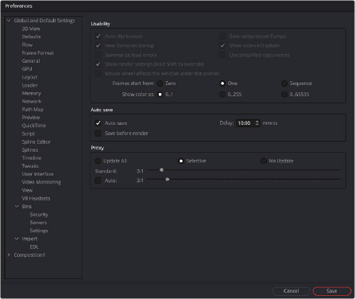Set Frames start from Sequence
This screenshot has height=299, width=355.
click(284, 83)
